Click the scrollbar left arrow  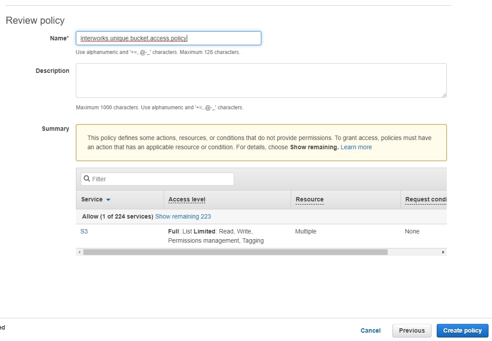(79, 252)
